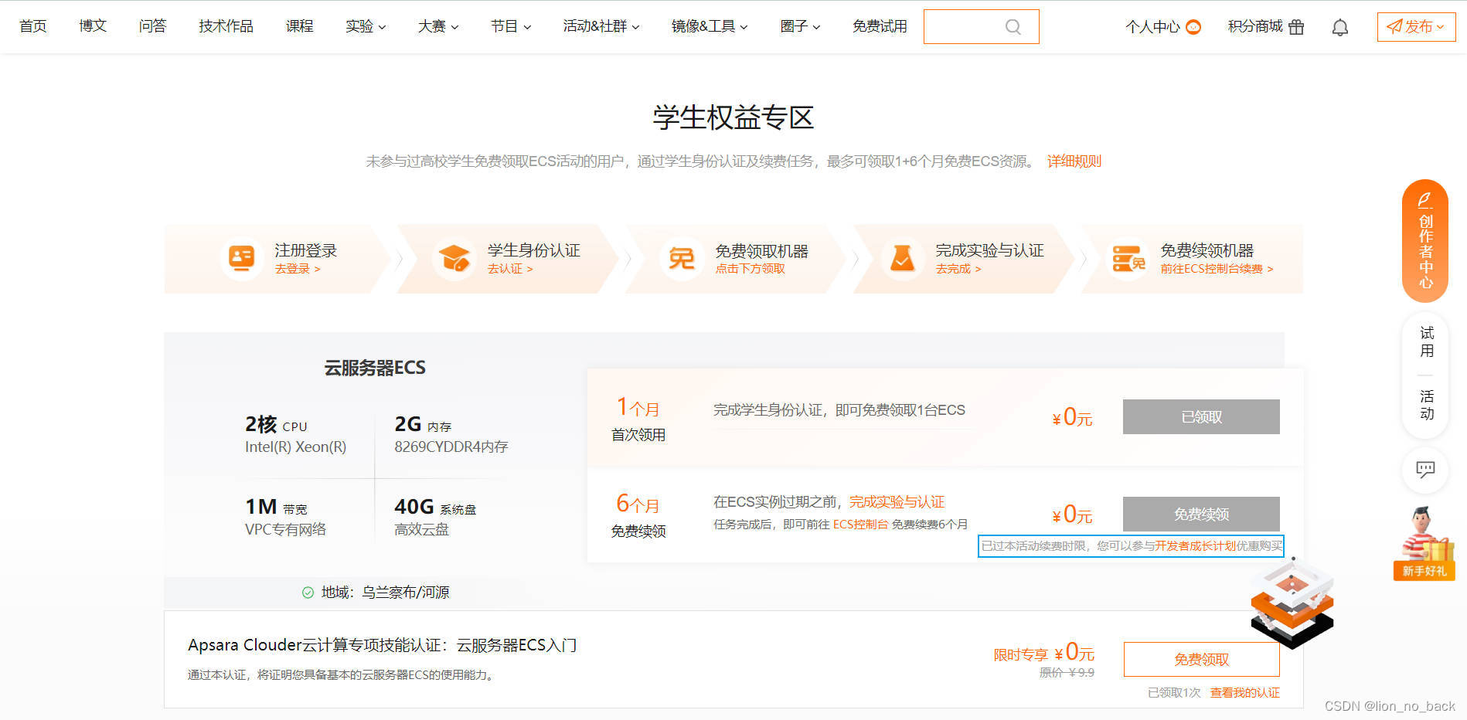The image size is (1467, 720).
Task: Click the 去登录 link
Action: pos(298,269)
